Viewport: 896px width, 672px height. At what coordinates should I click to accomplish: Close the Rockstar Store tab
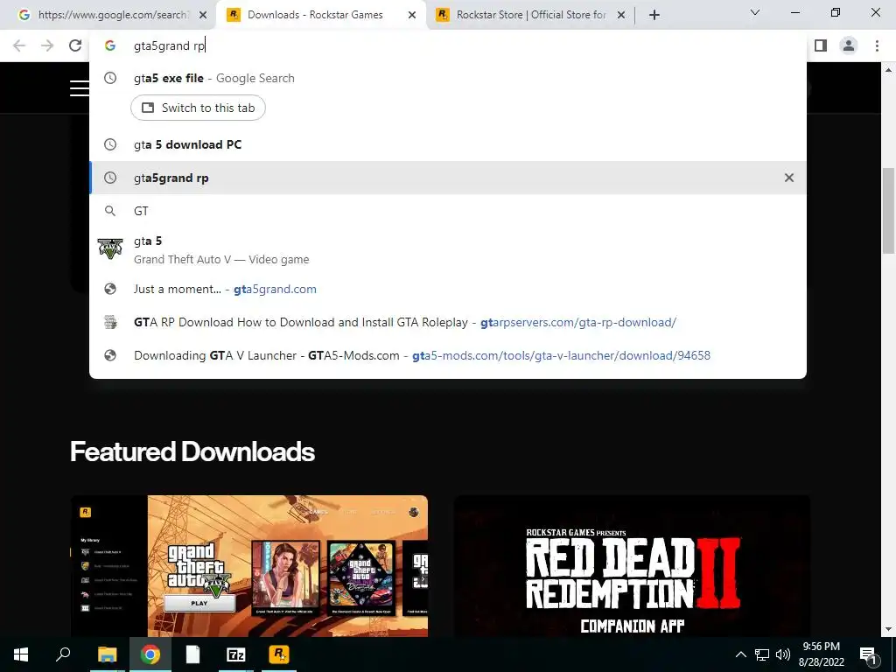coord(621,15)
